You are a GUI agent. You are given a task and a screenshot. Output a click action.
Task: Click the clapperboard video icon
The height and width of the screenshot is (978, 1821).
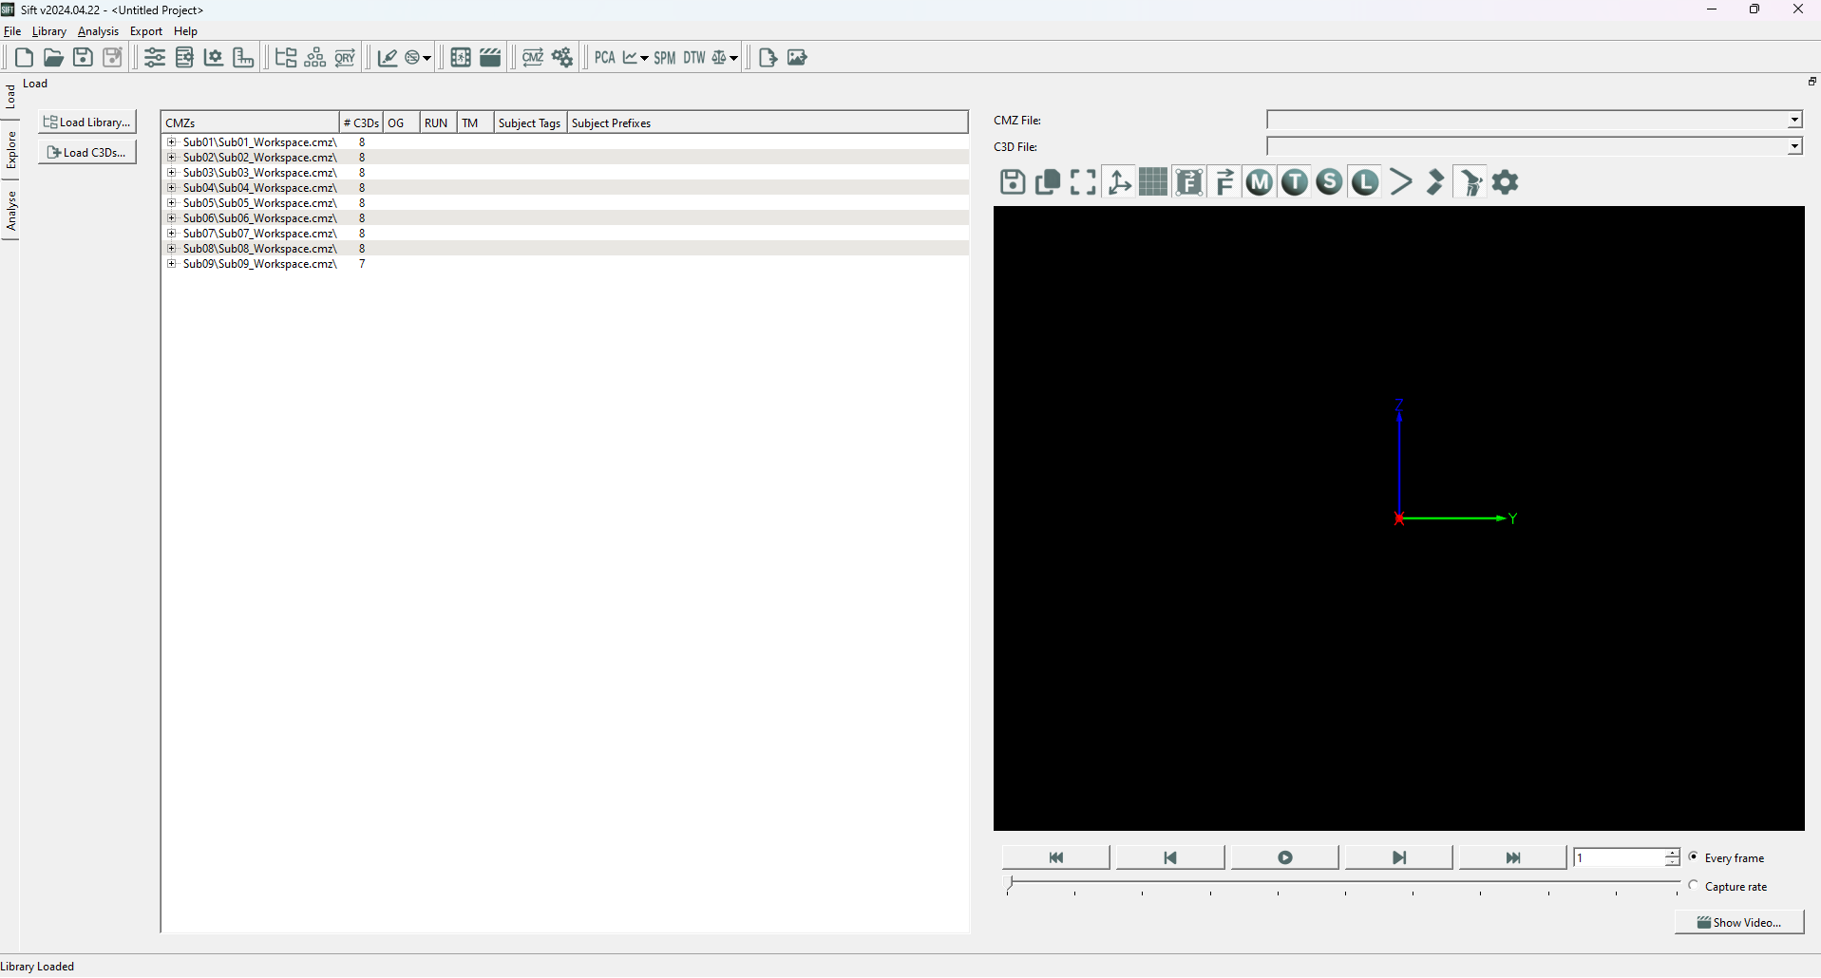pos(490,58)
